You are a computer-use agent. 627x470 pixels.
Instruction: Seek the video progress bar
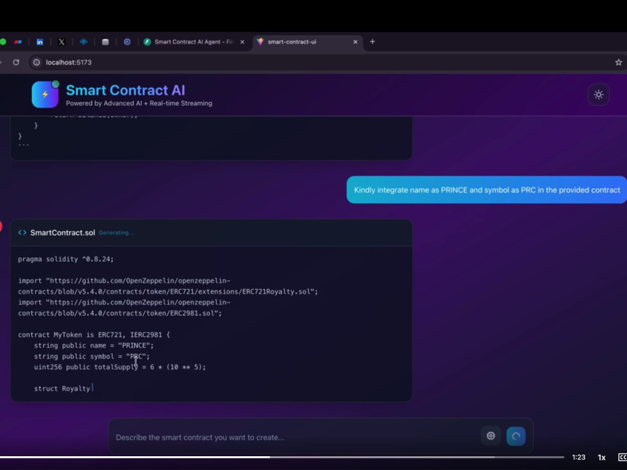282,457
